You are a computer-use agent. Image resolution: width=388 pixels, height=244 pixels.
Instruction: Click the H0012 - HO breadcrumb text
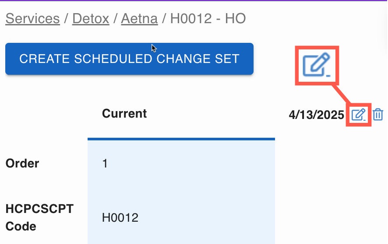tap(208, 19)
